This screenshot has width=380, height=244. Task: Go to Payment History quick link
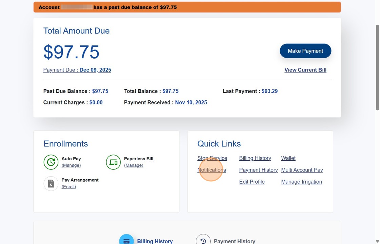[258, 170]
